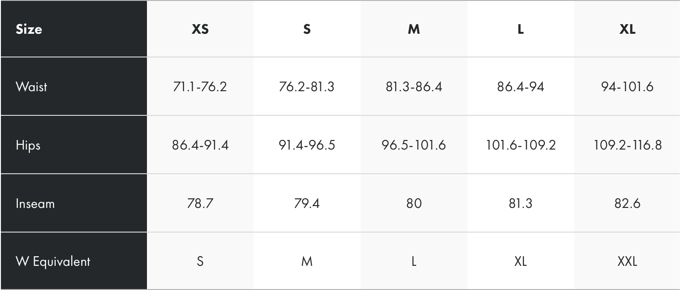Select the Inseam row label
Viewport: 680px width, 290px height.
point(35,203)
